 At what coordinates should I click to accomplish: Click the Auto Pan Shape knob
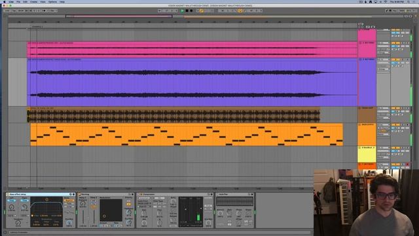click(248, 214)
